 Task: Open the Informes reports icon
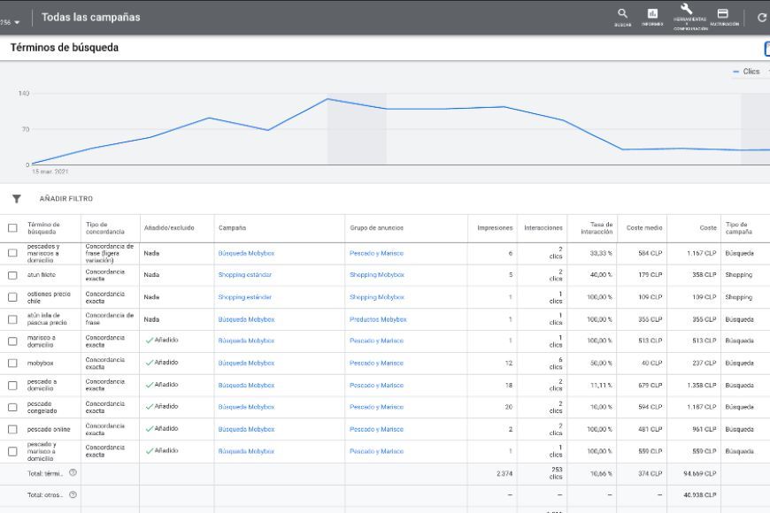pos(652,14)
